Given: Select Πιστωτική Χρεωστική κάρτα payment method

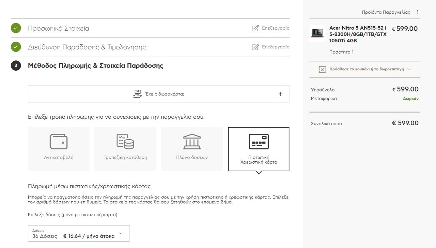Looking at the screenshot, I should [x=259, y=149].
